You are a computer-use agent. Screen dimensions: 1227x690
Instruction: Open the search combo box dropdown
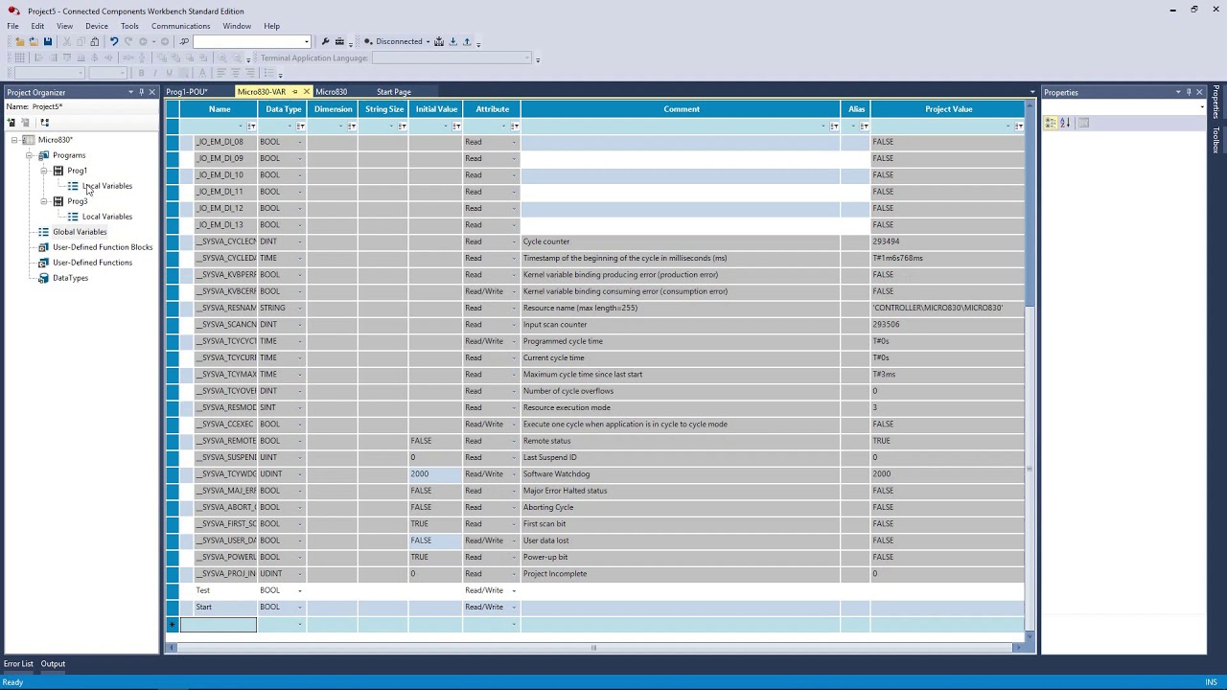coord(306,41)
